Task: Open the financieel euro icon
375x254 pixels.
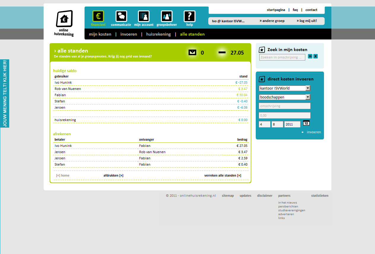Action: coord(98,16)
